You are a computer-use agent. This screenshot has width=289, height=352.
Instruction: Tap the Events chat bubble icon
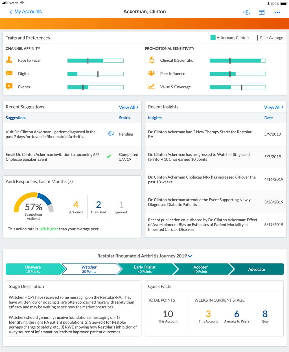9,87
